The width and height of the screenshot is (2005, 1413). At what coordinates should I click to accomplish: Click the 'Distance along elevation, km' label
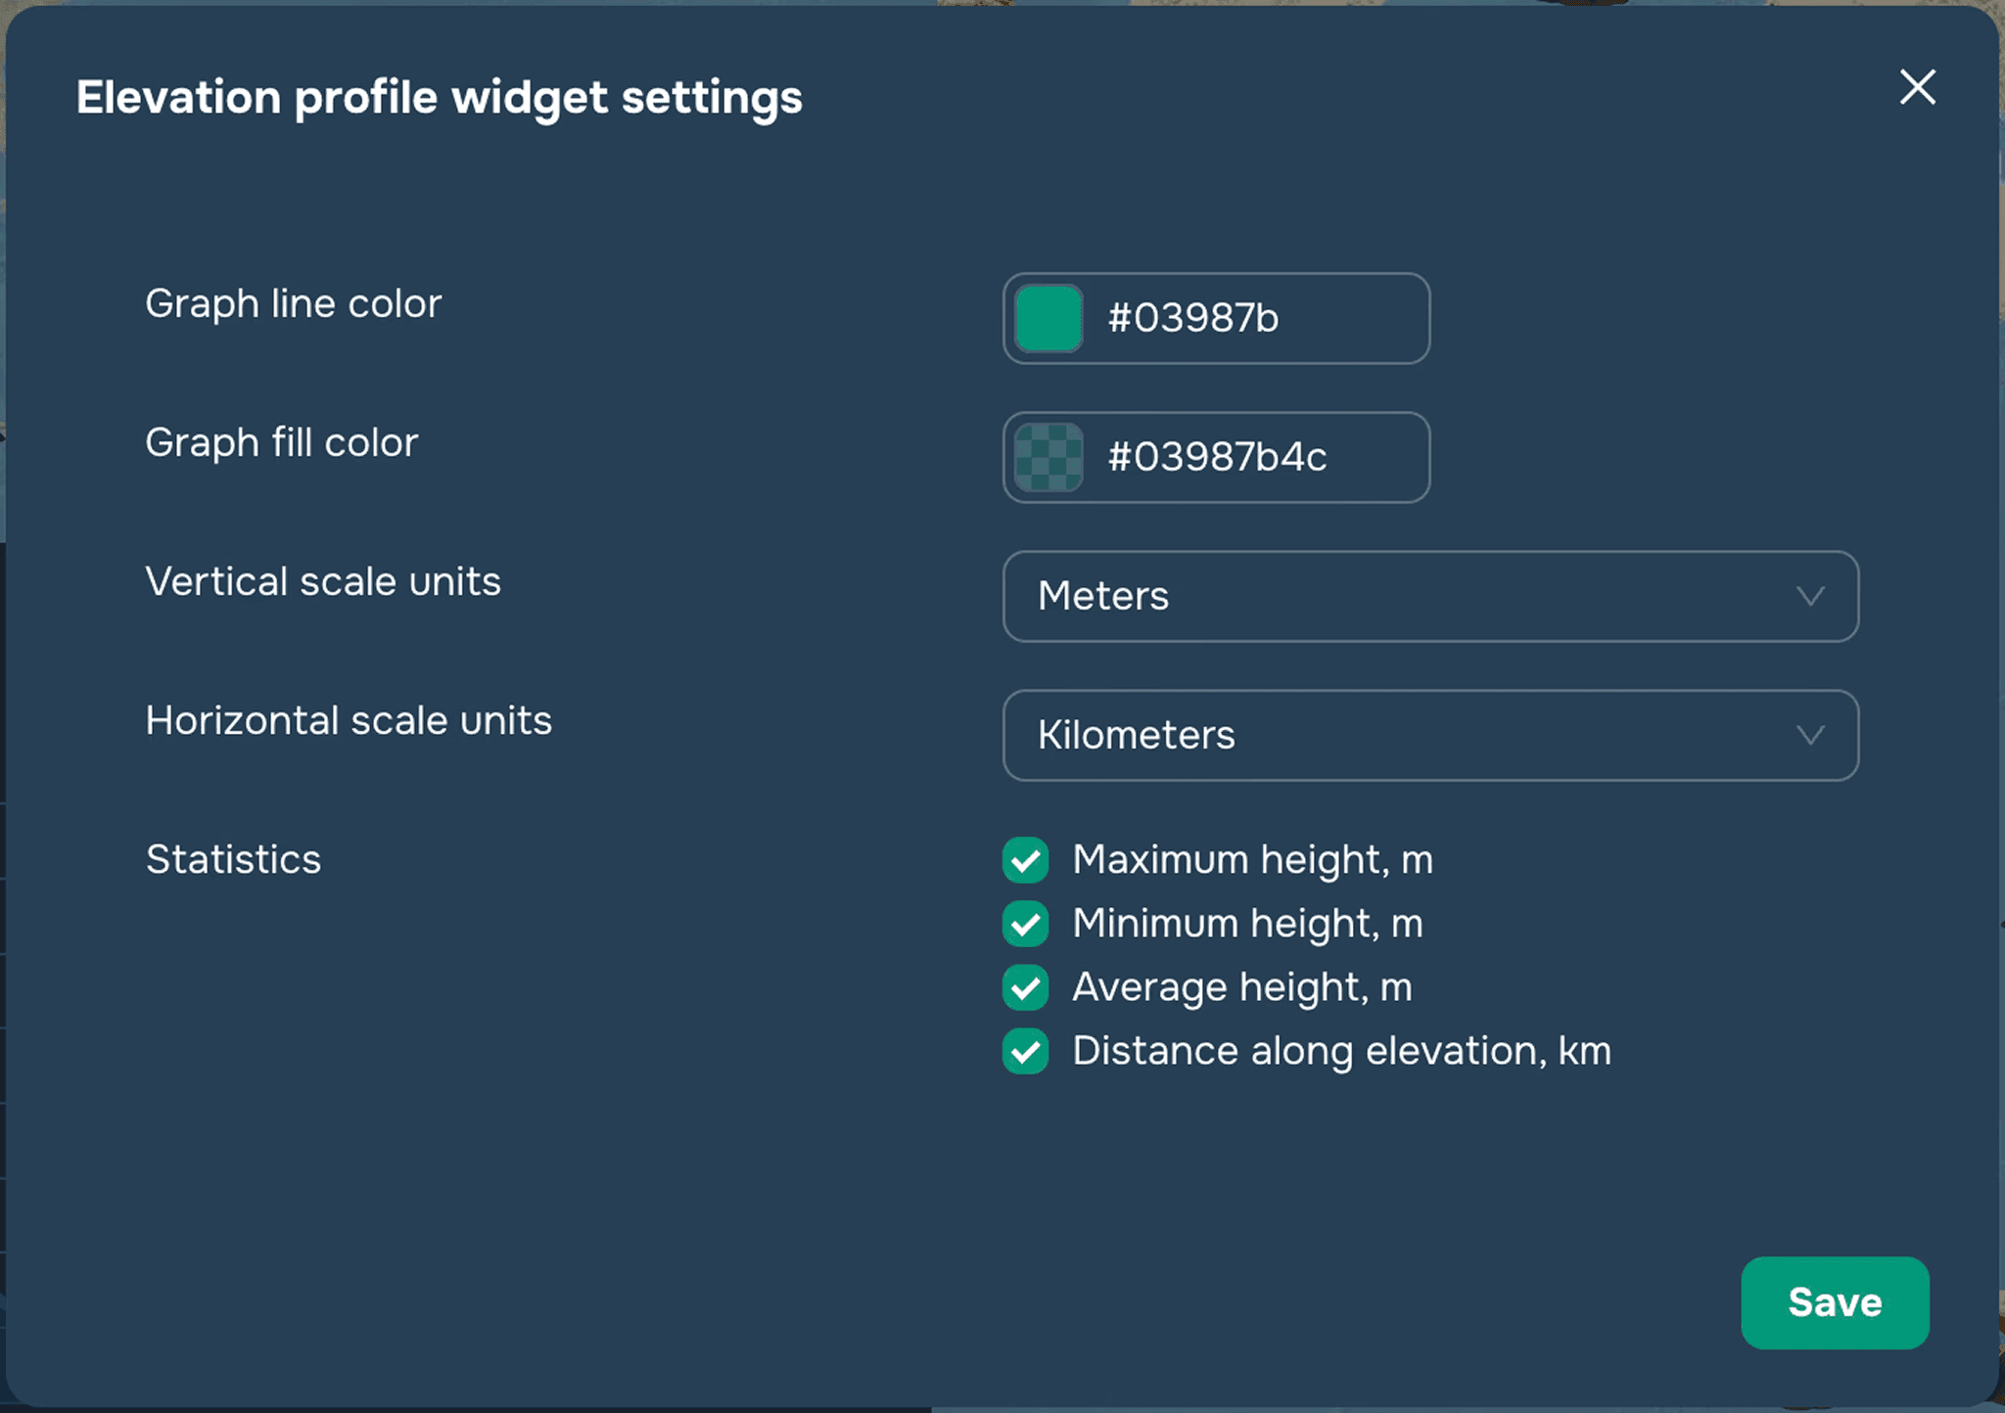(1341, 1051)
